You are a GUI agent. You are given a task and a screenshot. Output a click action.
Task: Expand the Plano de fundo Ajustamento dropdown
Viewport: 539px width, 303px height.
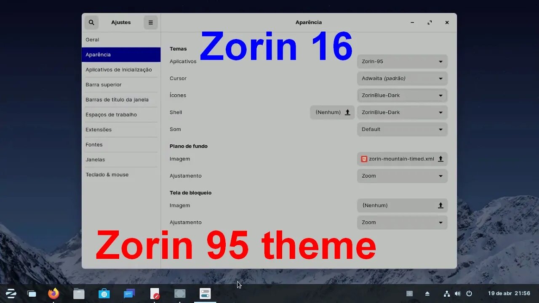(x=402, y=176)
